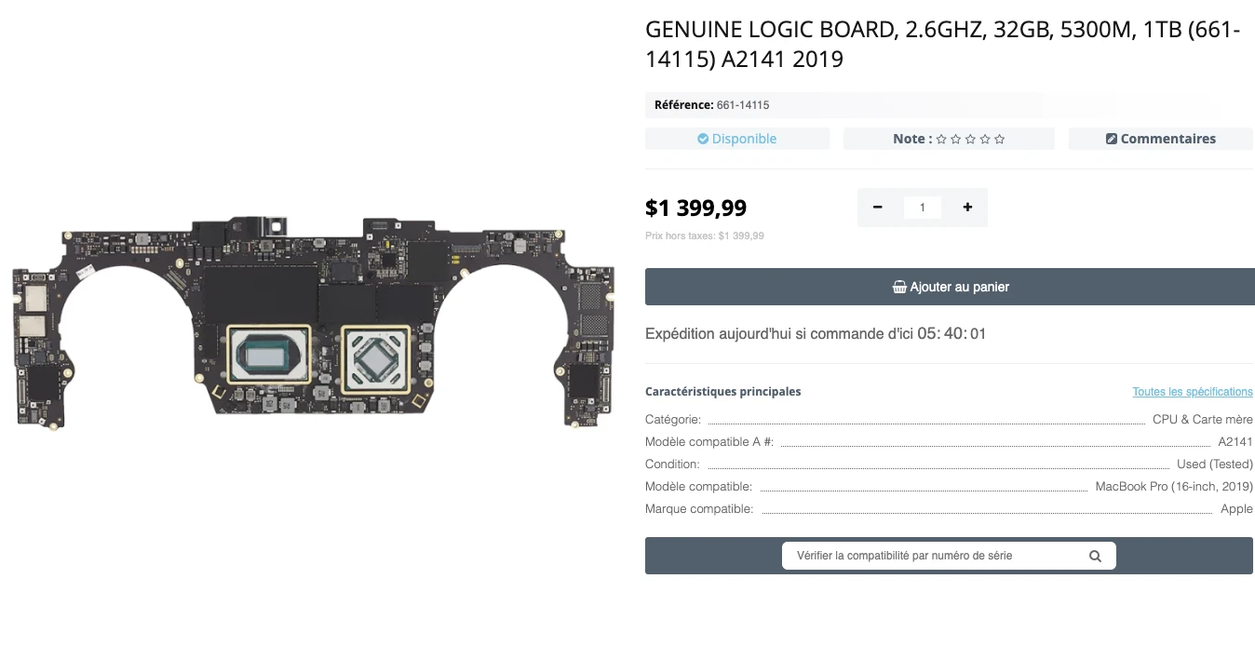Click the Disponible availability badge
Image resolution: width=1255 pixels, height=646 pixels.
737,138
